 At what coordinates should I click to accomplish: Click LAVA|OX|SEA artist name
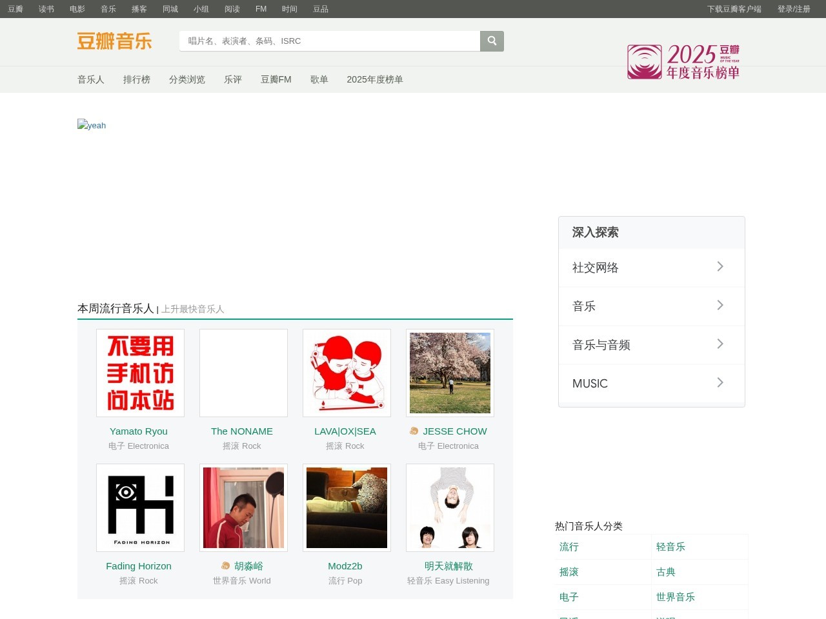point(345,431)
